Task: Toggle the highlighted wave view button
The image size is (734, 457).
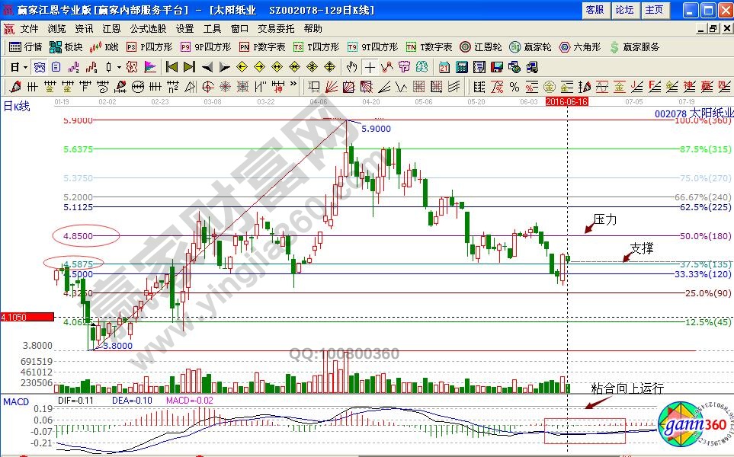Action: [x=38, y=66]
